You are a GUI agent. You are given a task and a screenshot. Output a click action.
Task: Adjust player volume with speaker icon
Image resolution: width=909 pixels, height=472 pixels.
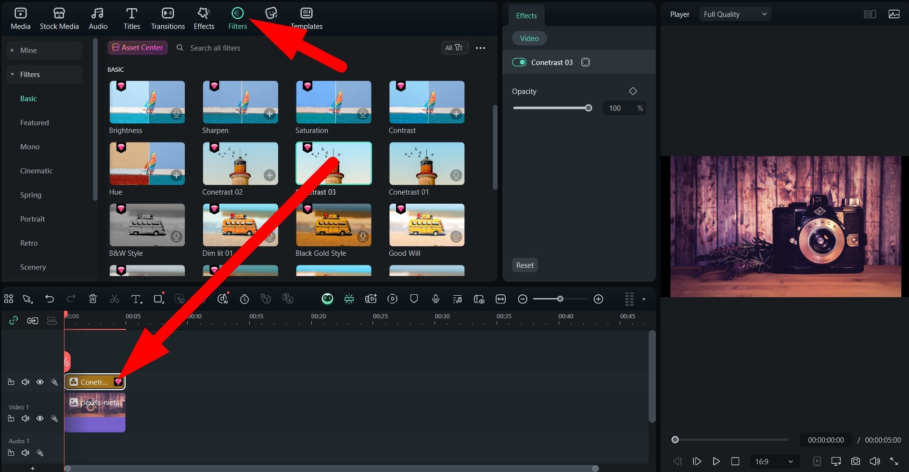[875, 461]
